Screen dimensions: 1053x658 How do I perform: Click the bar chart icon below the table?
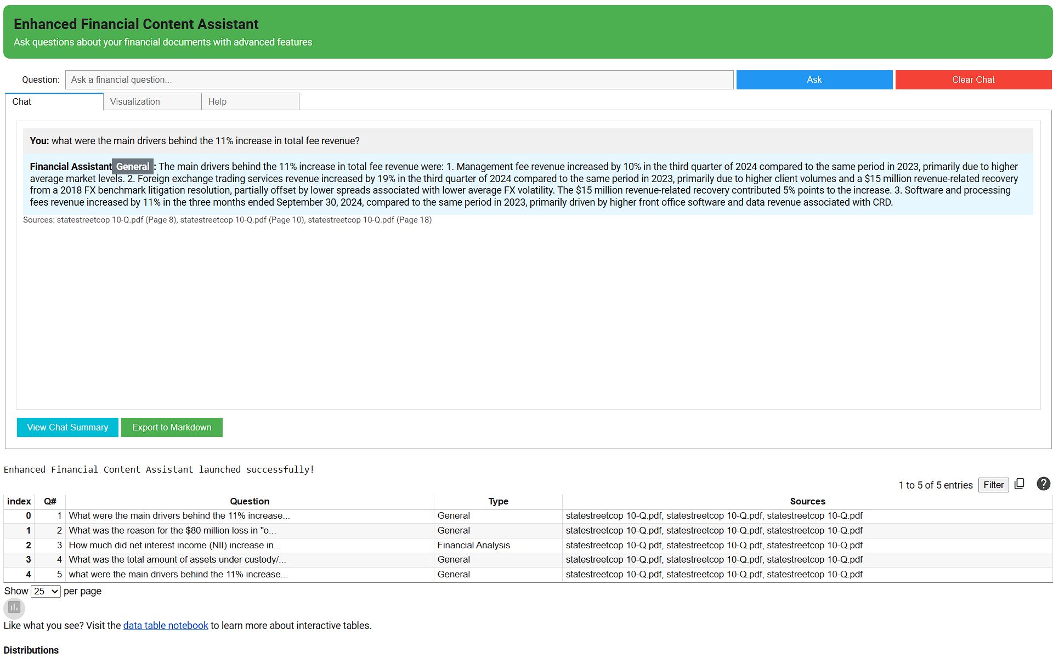14,608
